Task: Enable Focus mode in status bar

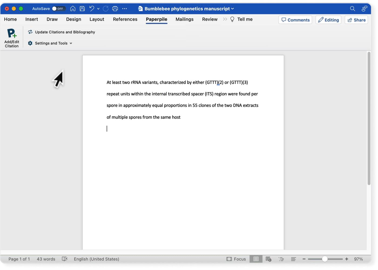Action: click(x=236, y=259)
